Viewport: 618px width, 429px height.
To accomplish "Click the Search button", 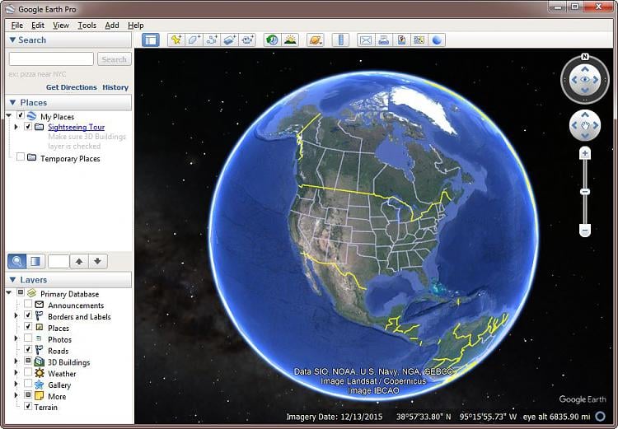I will [115, 59].
